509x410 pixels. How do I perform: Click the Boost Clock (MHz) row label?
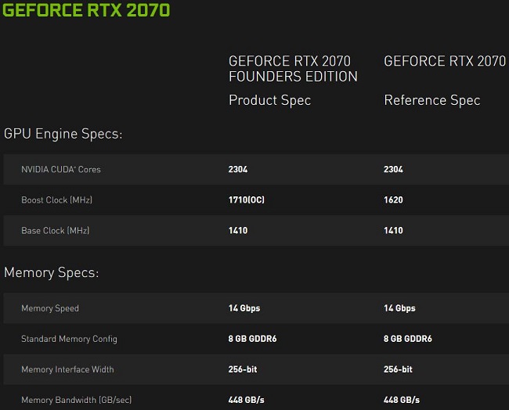pos(57,200)
